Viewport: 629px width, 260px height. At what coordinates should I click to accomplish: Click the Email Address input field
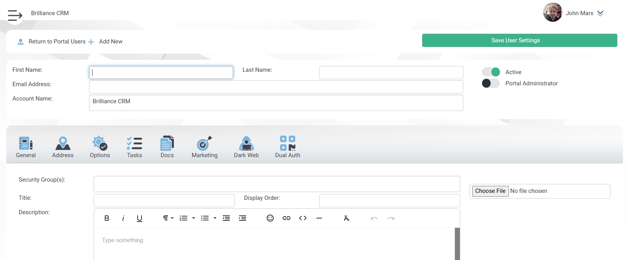tap(276, 87)
